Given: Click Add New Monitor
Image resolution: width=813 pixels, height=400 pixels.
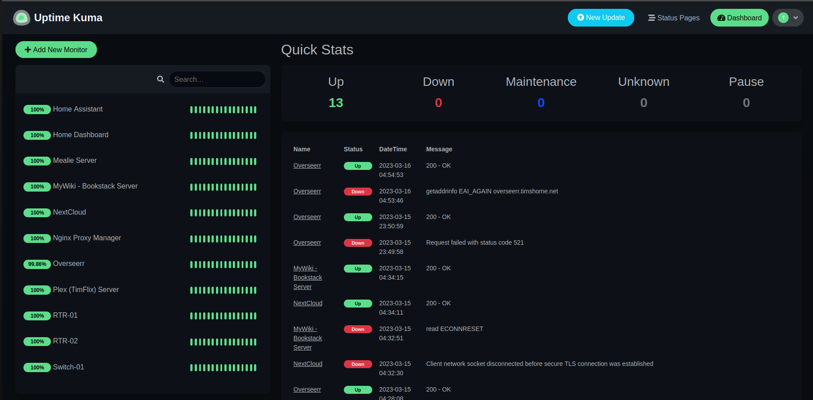Looking at the screenshot, I should (56, 50).
